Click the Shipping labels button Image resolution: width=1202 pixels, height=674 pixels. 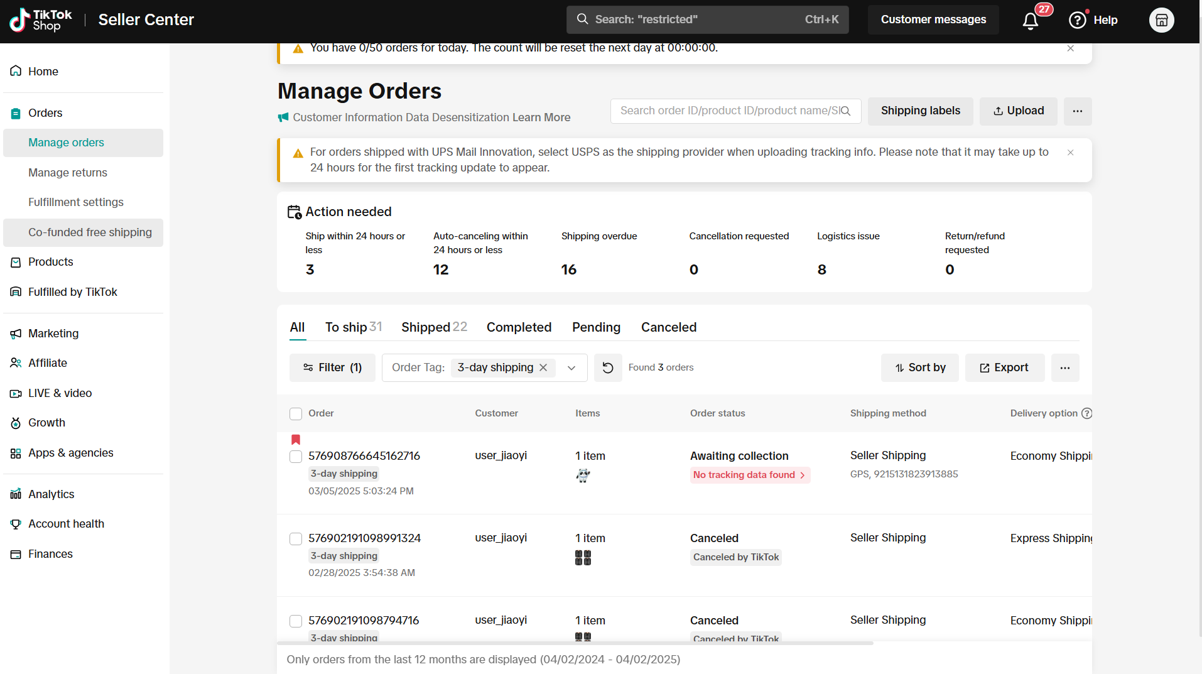[920, 111]
